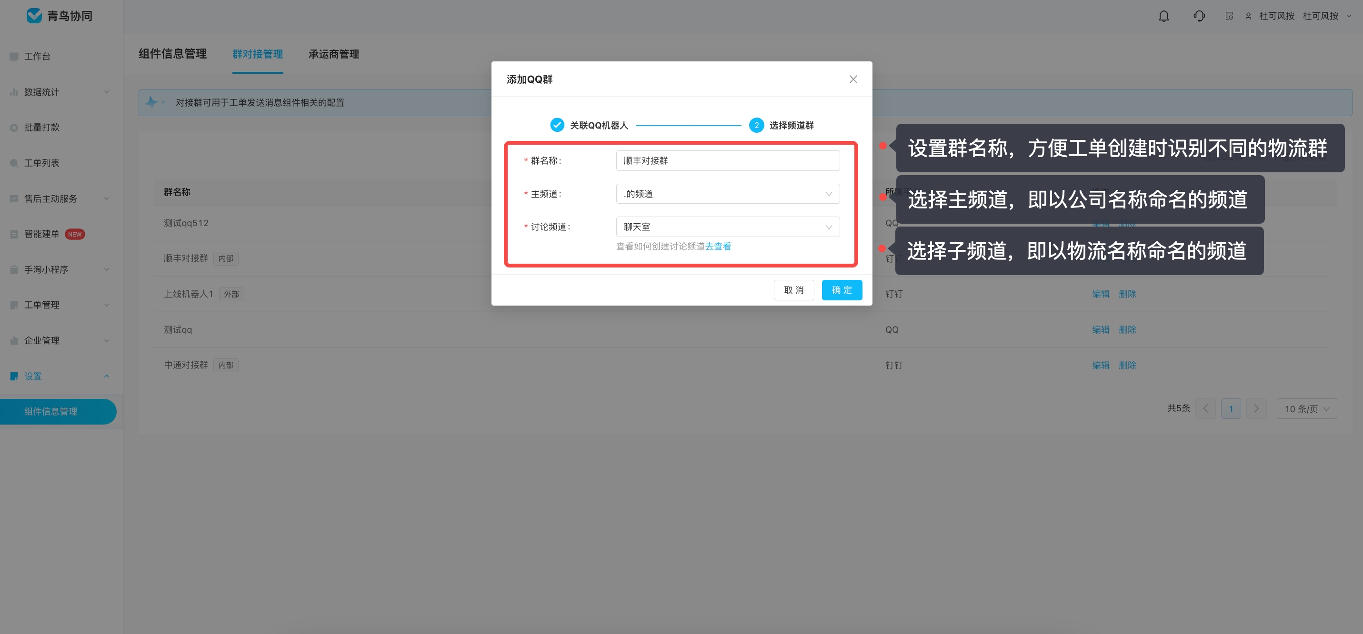The width and height of the screenshot is (1363, 634).
Task: Click the 设置 sidebar icon
Action: point(14,376)
